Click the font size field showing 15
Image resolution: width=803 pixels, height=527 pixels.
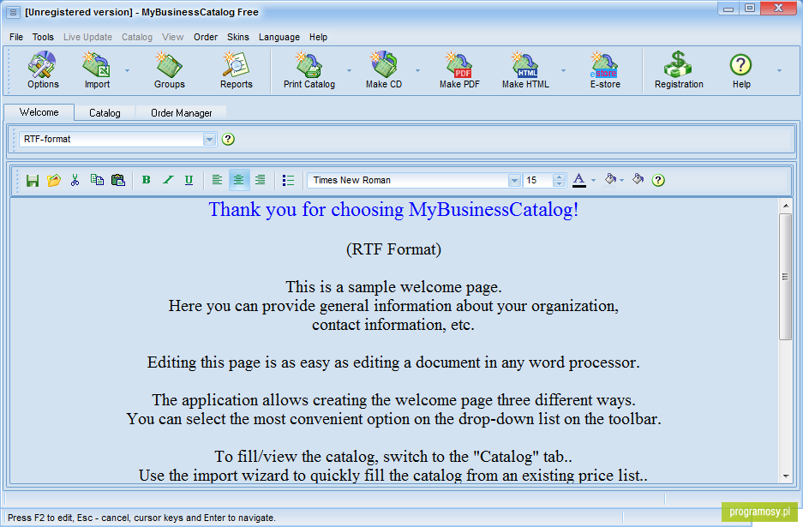pos(538,180)
